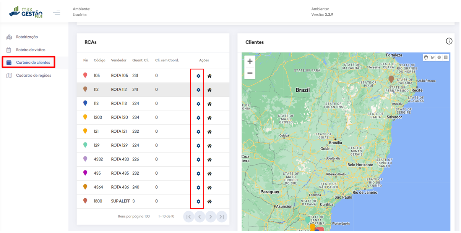The image size is (461, 233).
Task: Click home icon for ROTA 435
Action: (209, 174)
